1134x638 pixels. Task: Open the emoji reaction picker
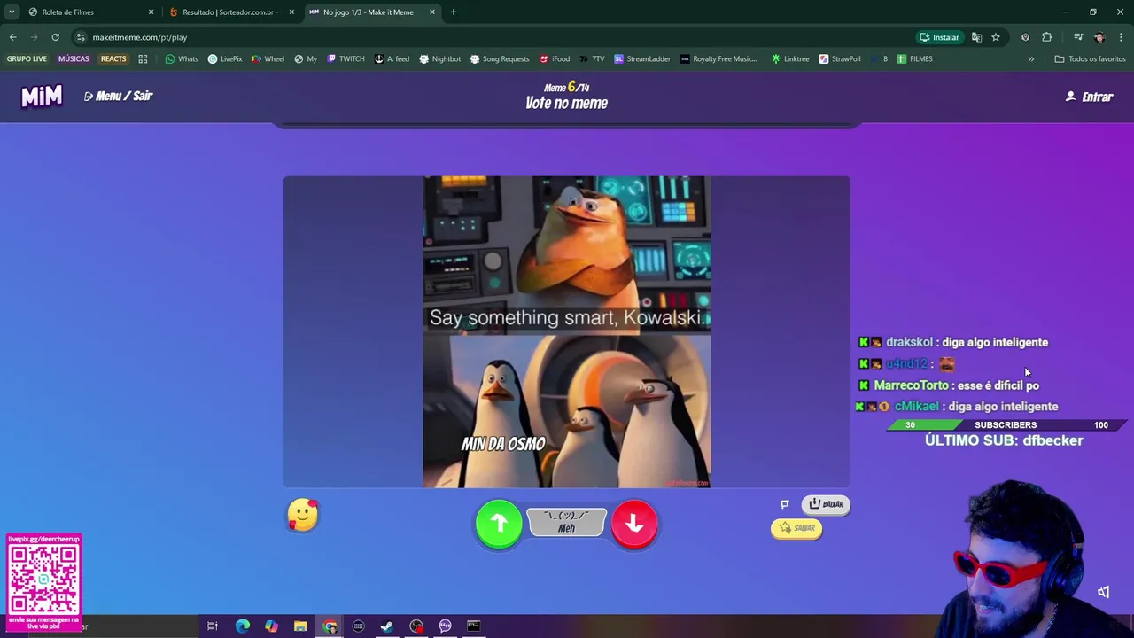pos(302,515)
